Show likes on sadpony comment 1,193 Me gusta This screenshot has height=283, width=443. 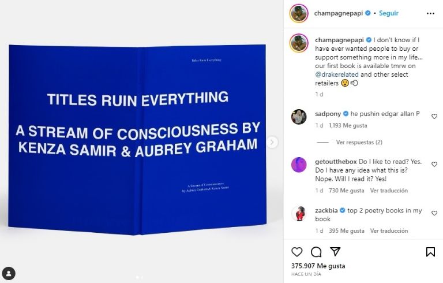348,125
